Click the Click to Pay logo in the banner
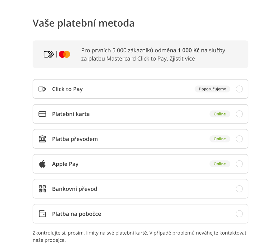The image size is (267, 252). (49, 54)
